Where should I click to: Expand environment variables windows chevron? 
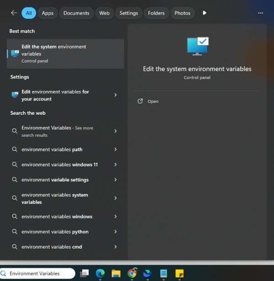pos(116,217)
